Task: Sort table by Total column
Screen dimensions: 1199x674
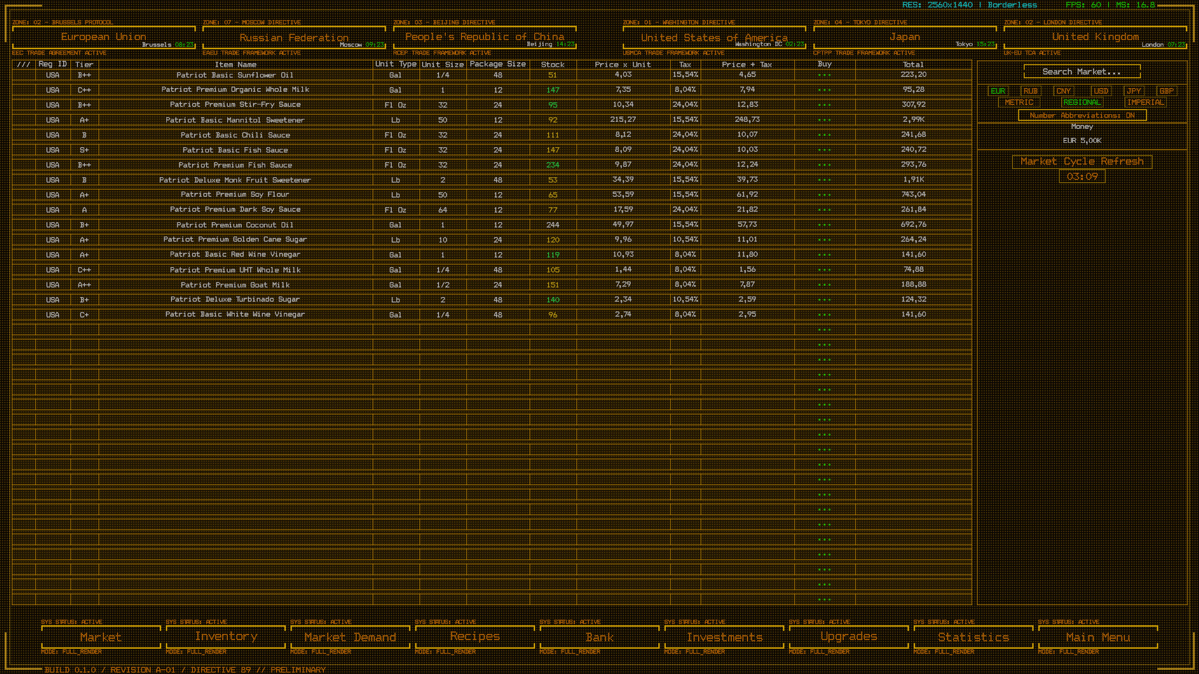Action: click(913, 64)
